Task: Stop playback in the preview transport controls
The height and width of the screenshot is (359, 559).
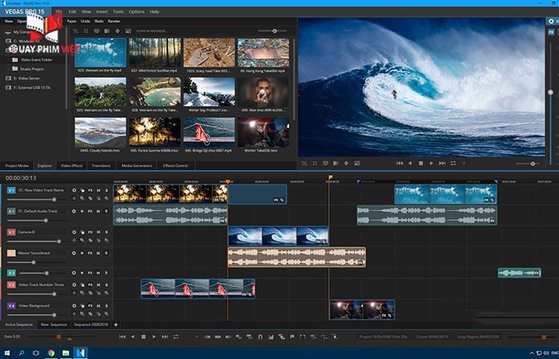Action: 421,163
